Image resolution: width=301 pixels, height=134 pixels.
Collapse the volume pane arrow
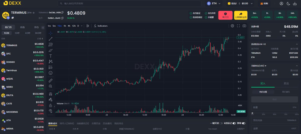pyautogui.click(x=54, y=106)
